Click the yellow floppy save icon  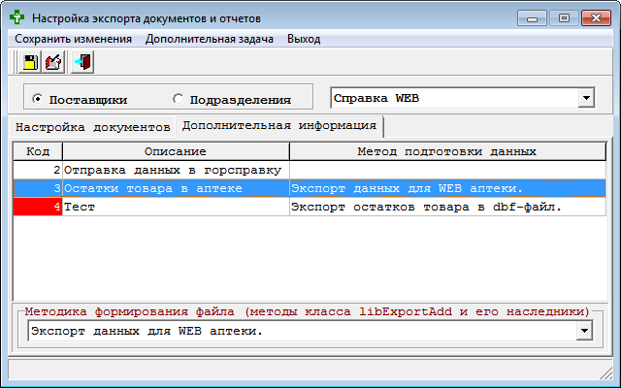click(29, 63)
